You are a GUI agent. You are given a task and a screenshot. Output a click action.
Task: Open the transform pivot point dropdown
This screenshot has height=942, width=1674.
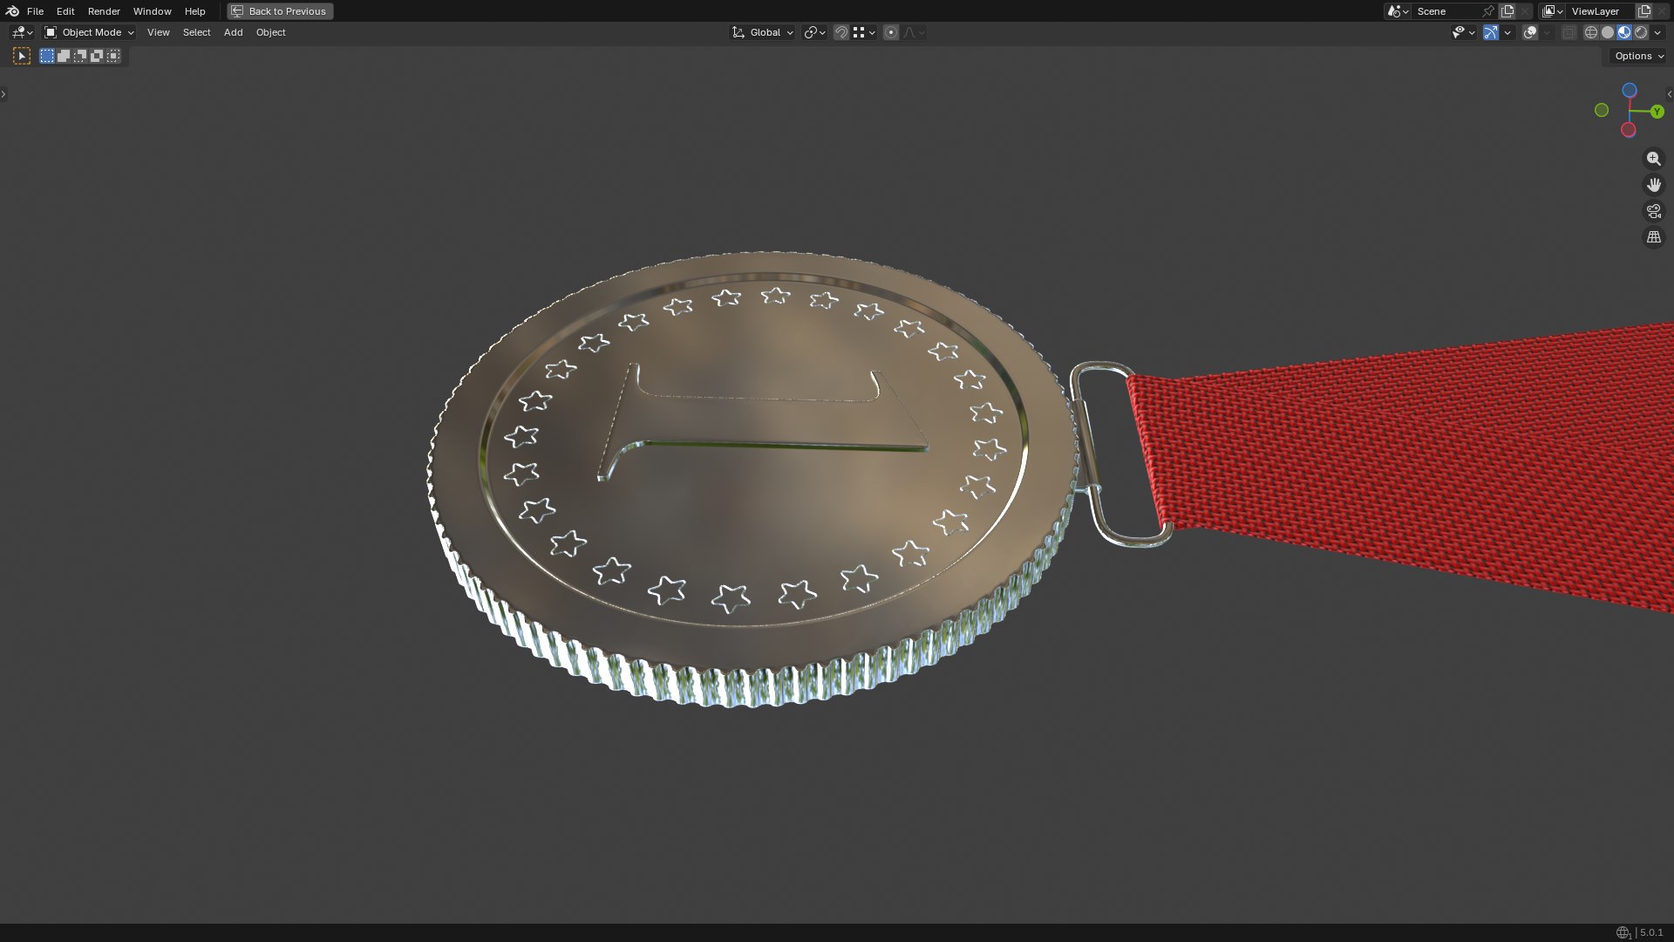pyautogui.click(x=814, y=32)
